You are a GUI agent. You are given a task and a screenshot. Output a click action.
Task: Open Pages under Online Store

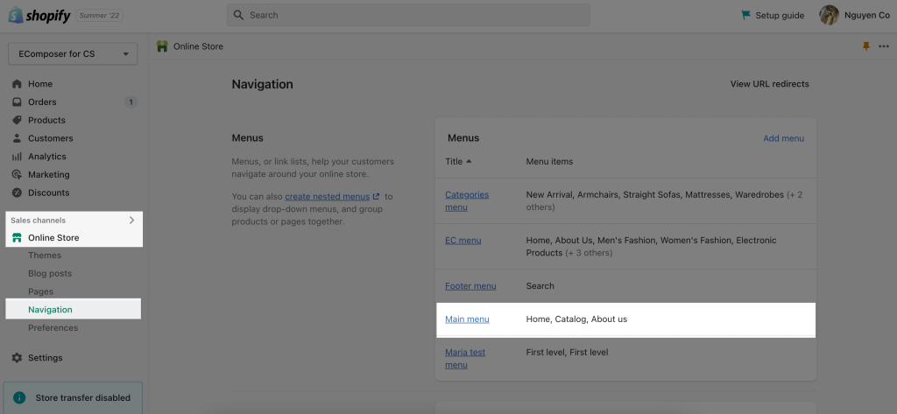coord(40,291)
